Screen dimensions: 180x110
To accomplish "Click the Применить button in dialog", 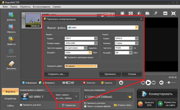I will coord(110,74).
